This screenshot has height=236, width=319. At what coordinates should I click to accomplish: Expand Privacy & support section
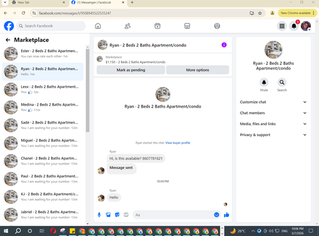coord(273,135)
